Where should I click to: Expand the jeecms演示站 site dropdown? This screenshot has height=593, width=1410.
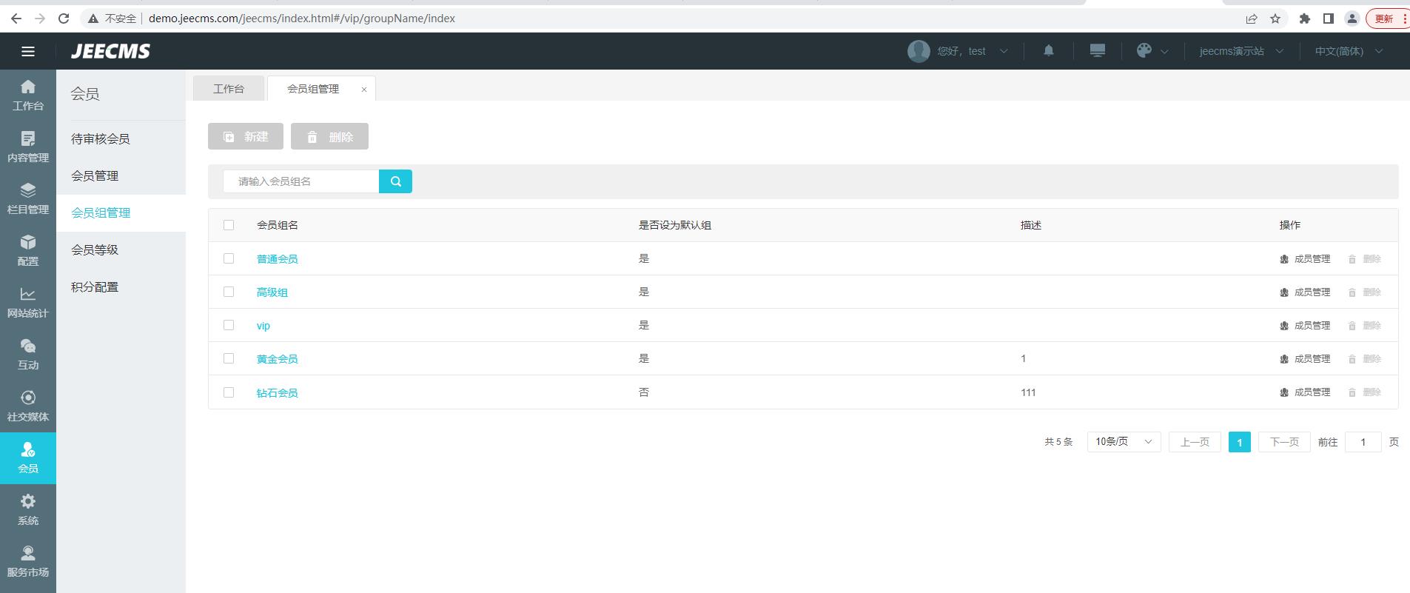pos(1279,51)
